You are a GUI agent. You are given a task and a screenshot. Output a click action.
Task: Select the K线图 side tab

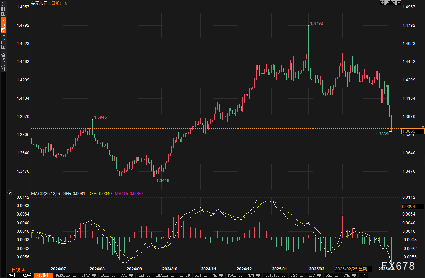pyautogui.click(x=3, y=26)
